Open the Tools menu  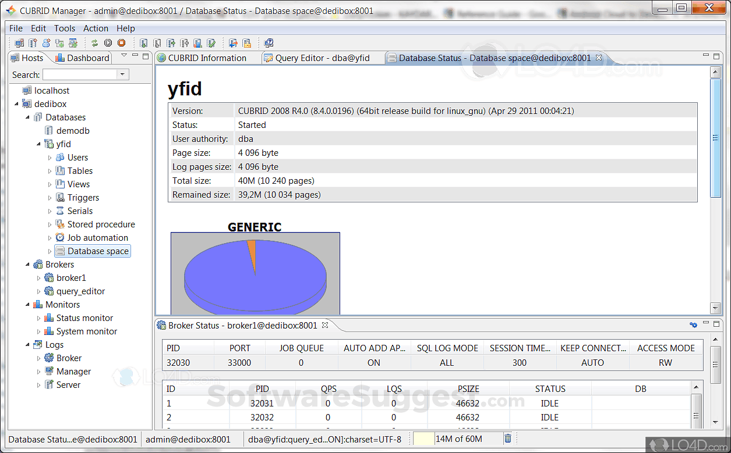pos(64,28)
